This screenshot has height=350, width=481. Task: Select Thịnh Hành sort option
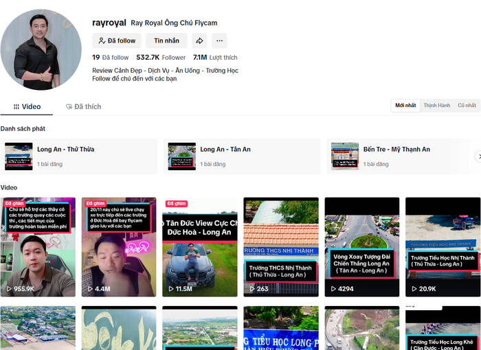tap(436, 106)
